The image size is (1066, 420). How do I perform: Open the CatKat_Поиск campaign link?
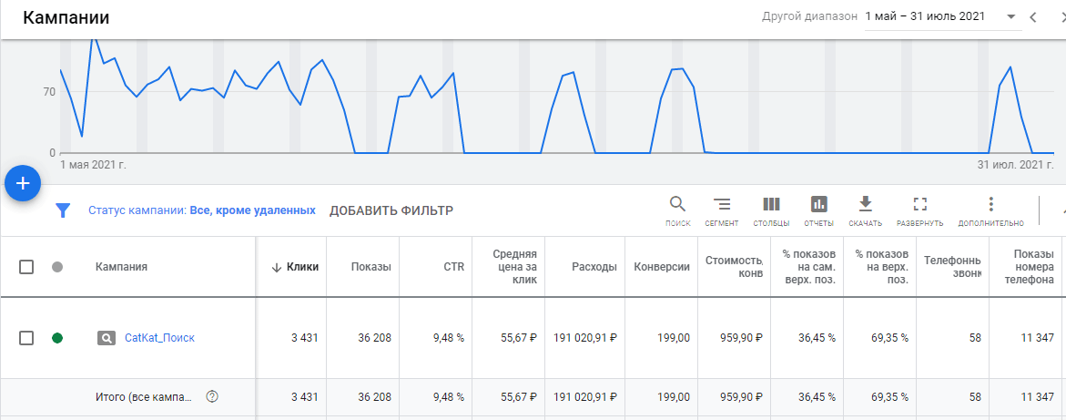159,338
